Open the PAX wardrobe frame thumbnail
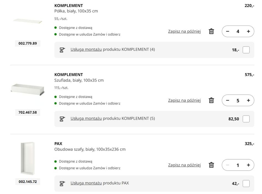This screenshot has width=262, height=194. [27, 159]
